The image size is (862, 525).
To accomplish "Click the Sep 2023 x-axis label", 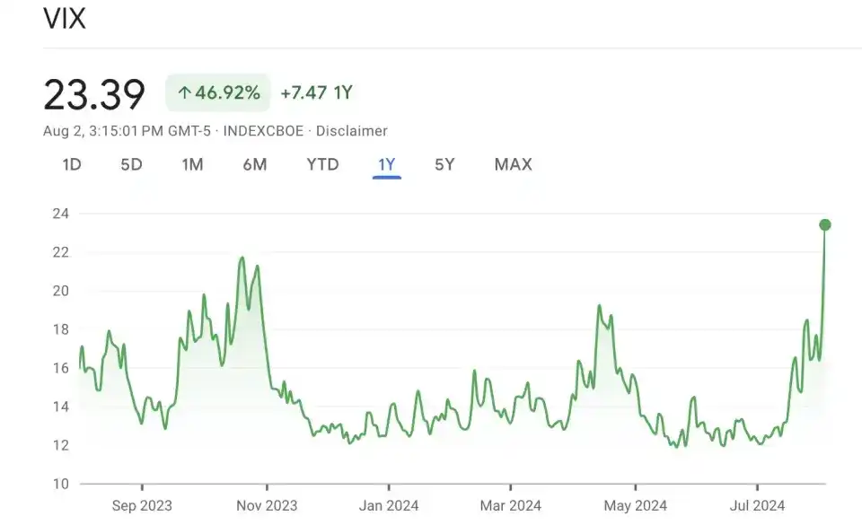I will pyautogui.click(x=142, y=506).
